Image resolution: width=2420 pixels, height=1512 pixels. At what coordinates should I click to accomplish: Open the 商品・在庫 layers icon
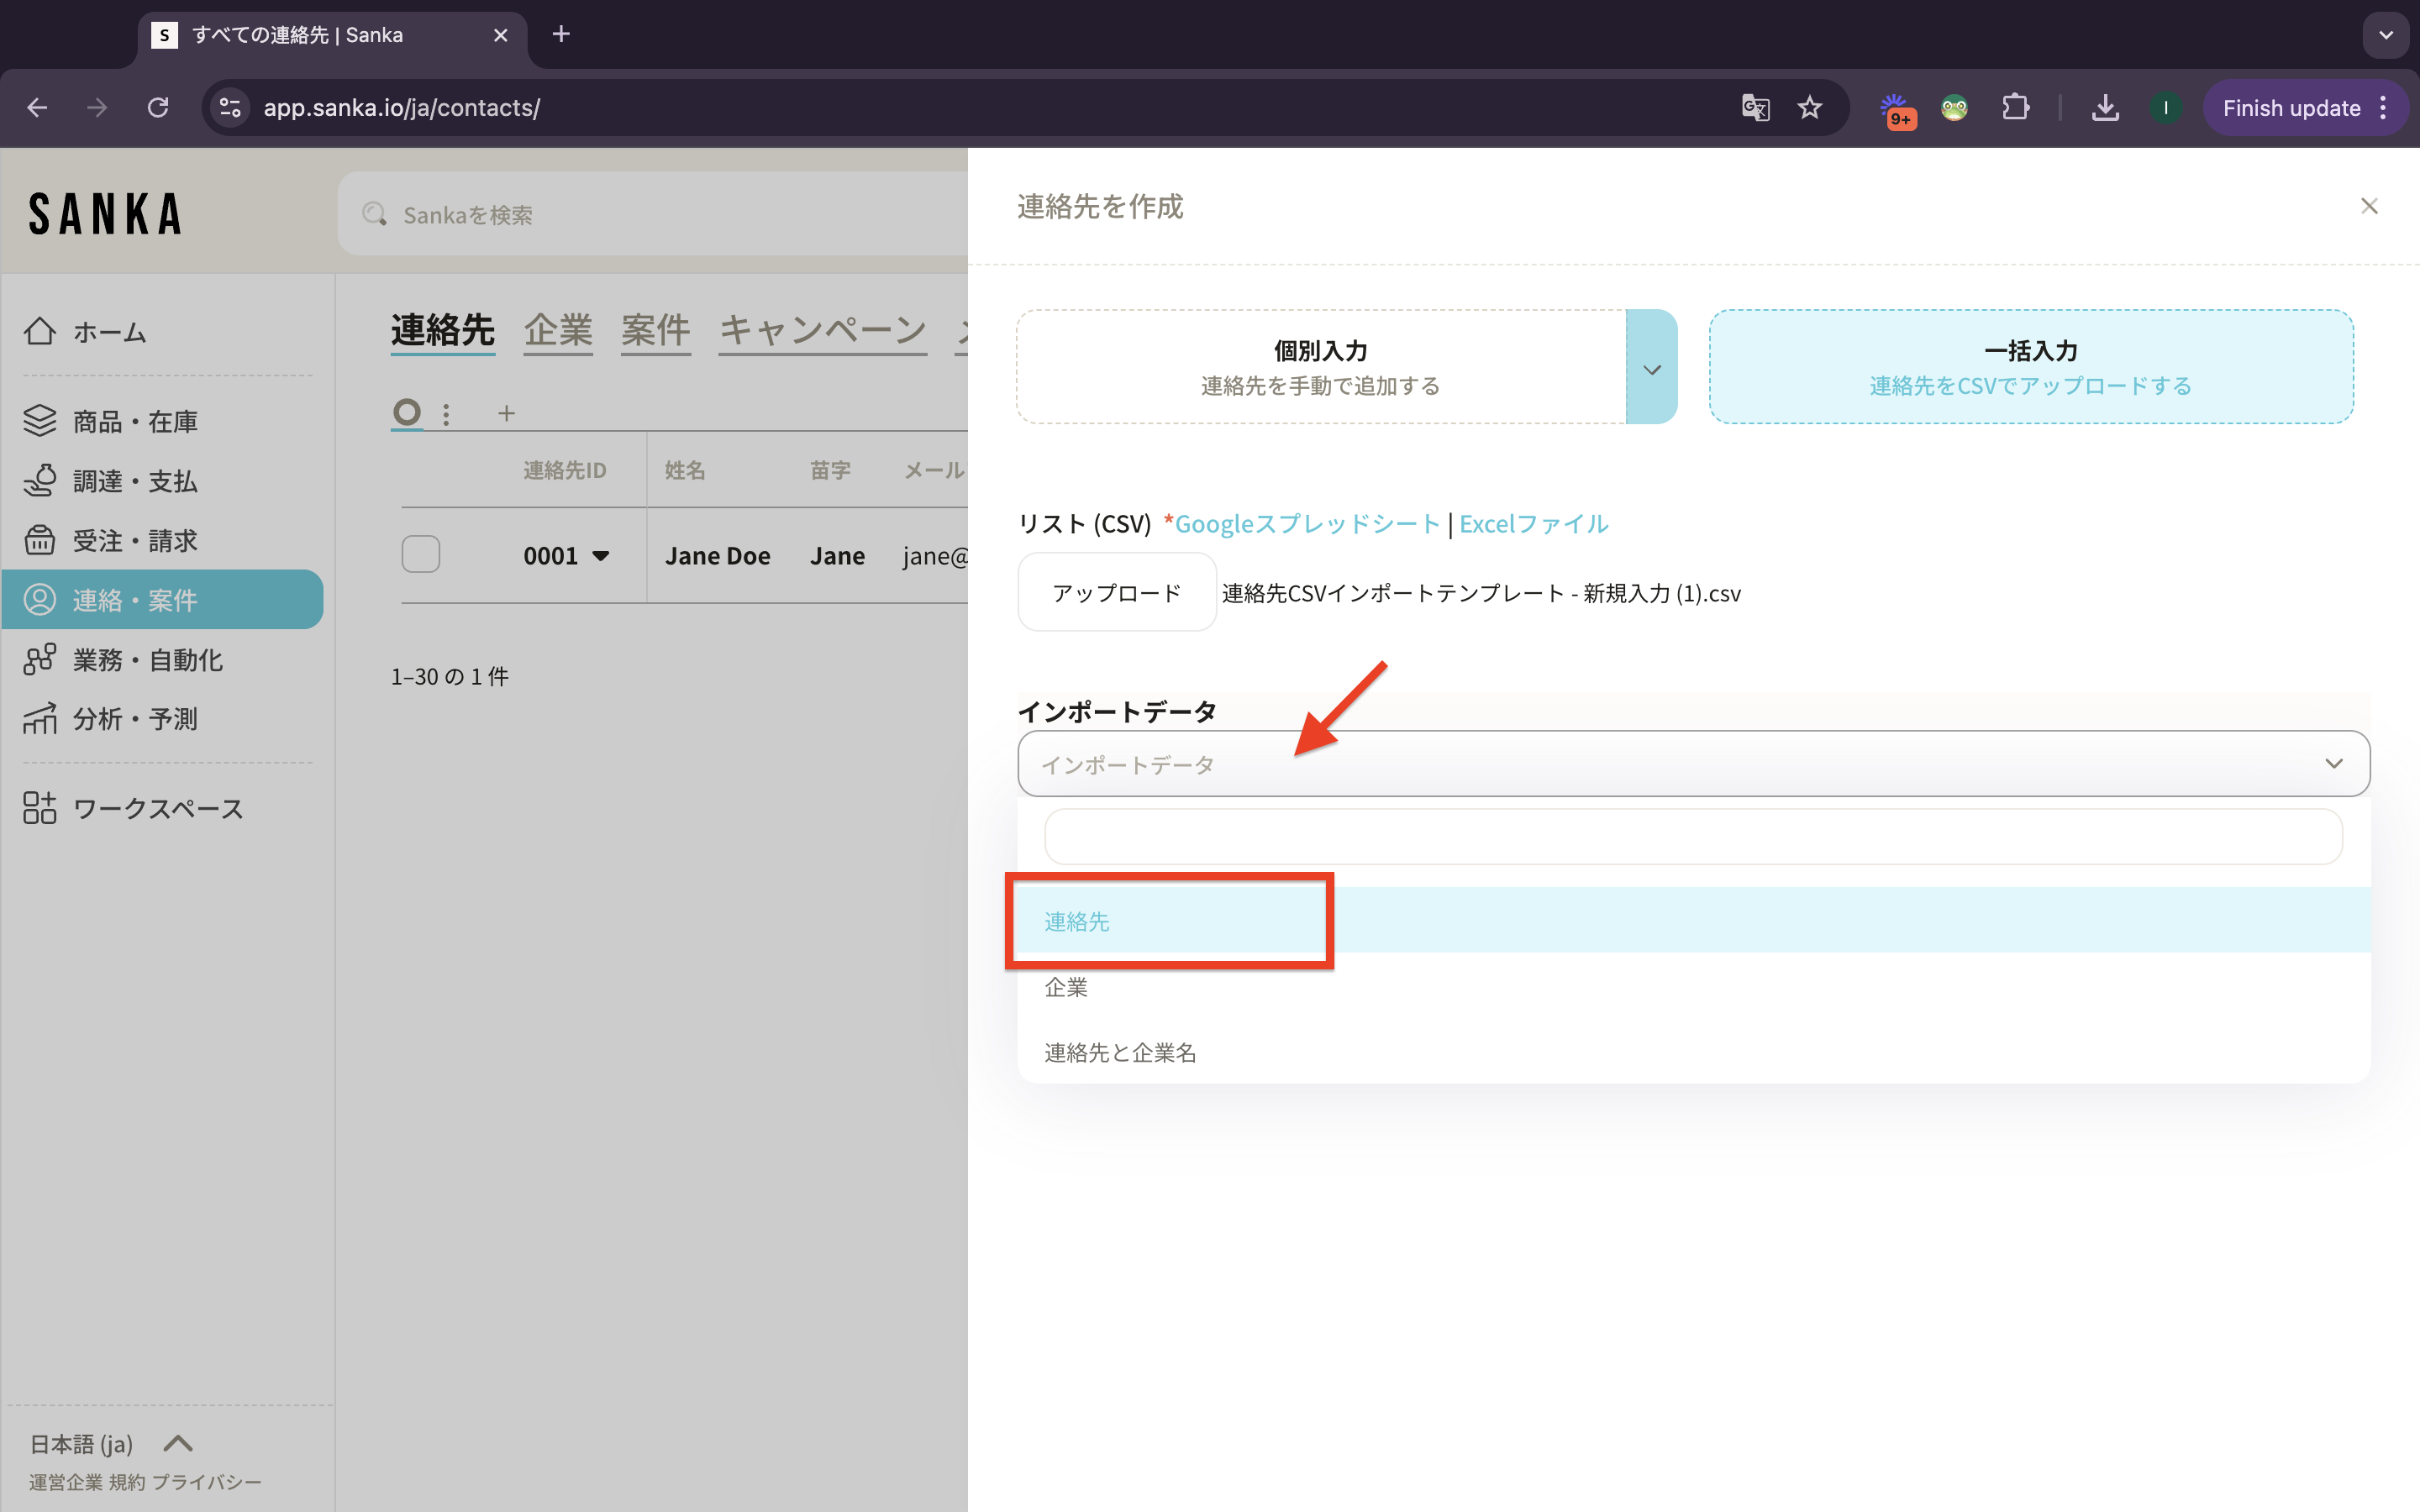coord(40,421)
